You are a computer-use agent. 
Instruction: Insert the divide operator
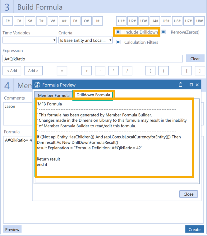(127, 71)
